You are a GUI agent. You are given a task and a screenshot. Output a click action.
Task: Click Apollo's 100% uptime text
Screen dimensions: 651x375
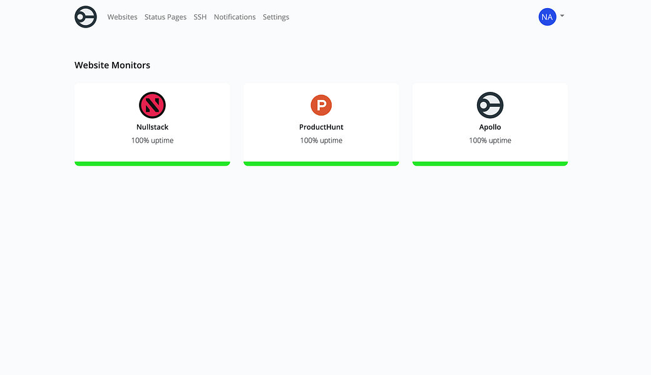pyautogui.click(x=490, y=141)
